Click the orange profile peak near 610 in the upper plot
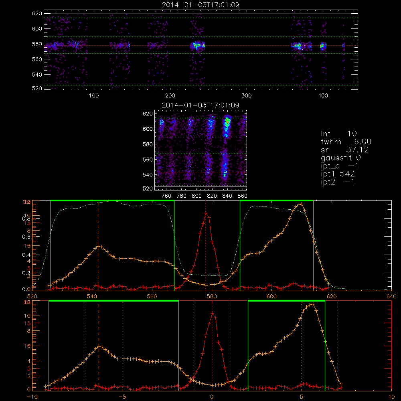The image size is (401, 401). [302, 204]
